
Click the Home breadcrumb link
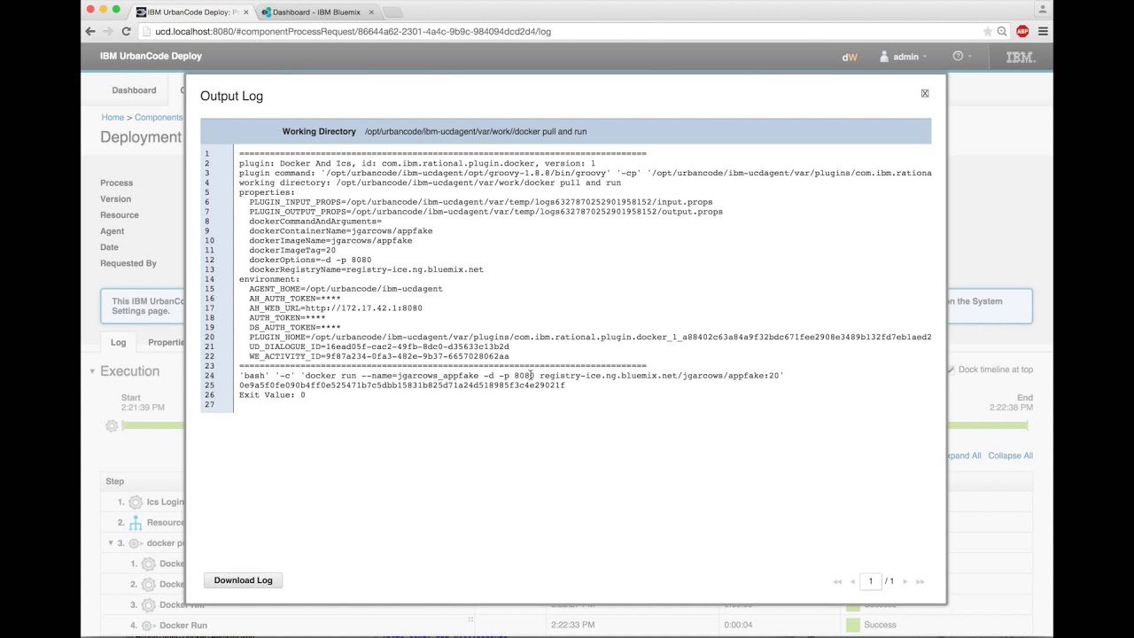point(113,117)
